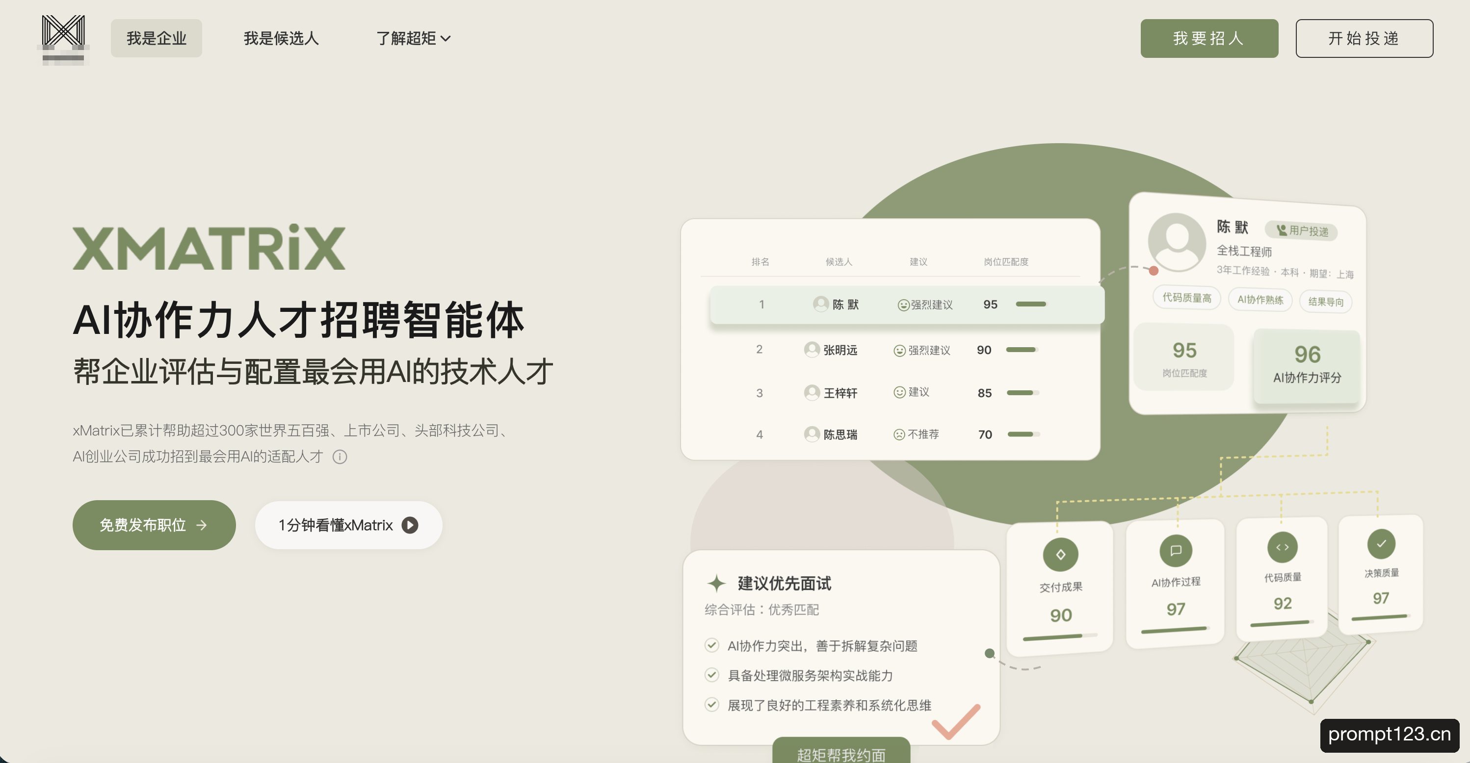Click the 超矩帮我约面 button
Viewport: 1470px width, 763px height.
pyautogui.click(x=841, y=750)
